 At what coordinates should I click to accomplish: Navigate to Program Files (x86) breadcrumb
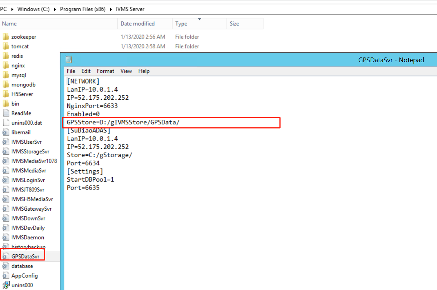click(x=82, y=9)
